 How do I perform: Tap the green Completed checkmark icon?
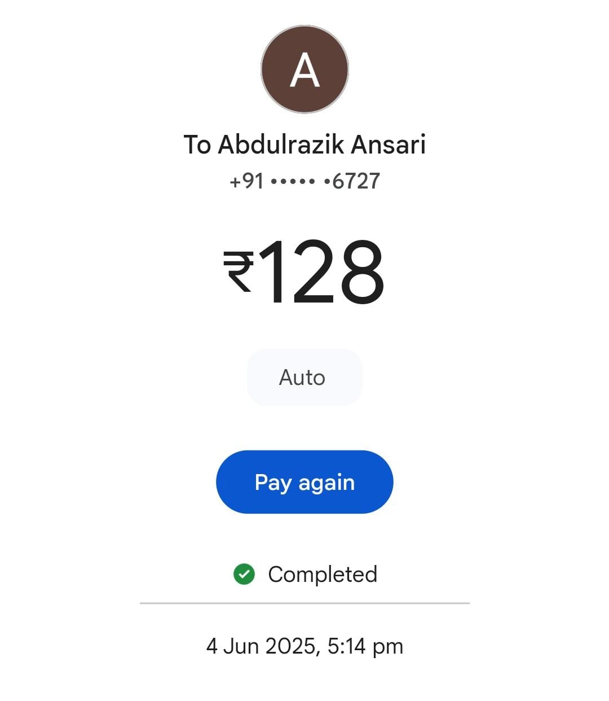pyautogui.click(x=244, y=574)
